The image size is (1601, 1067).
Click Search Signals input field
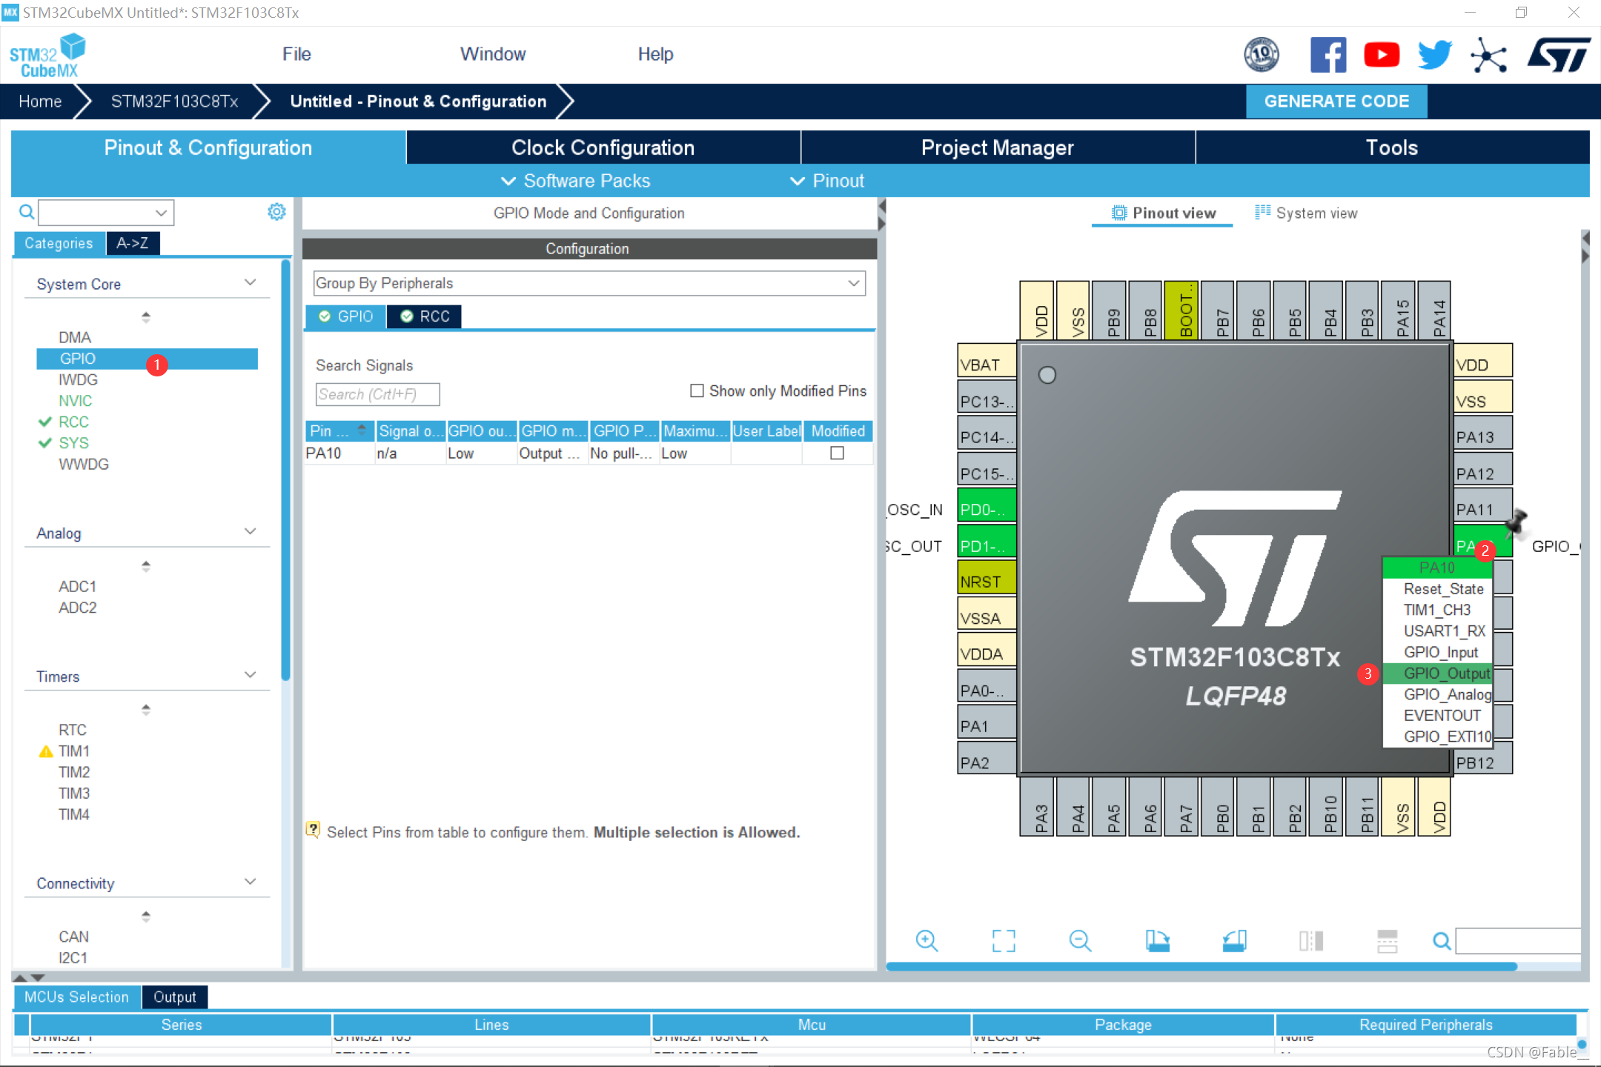[377, 394]
